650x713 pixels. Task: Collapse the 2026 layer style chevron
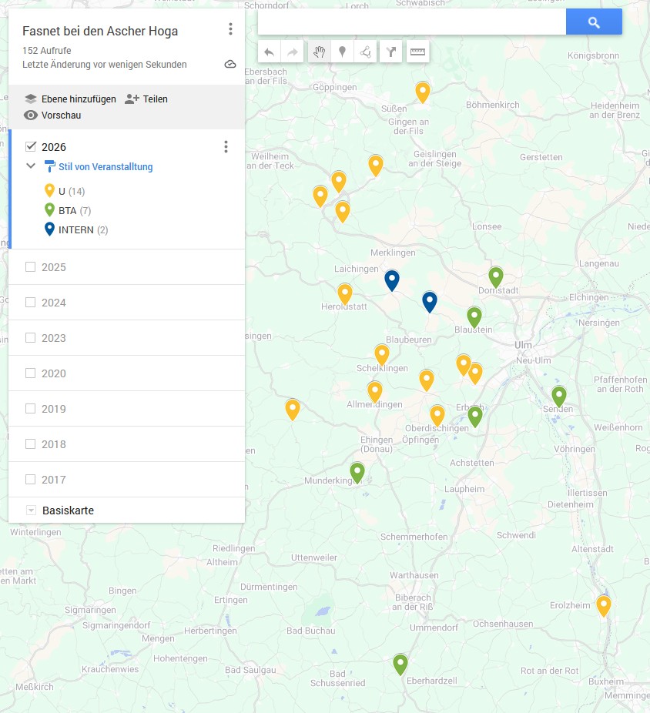coord(31,166)
